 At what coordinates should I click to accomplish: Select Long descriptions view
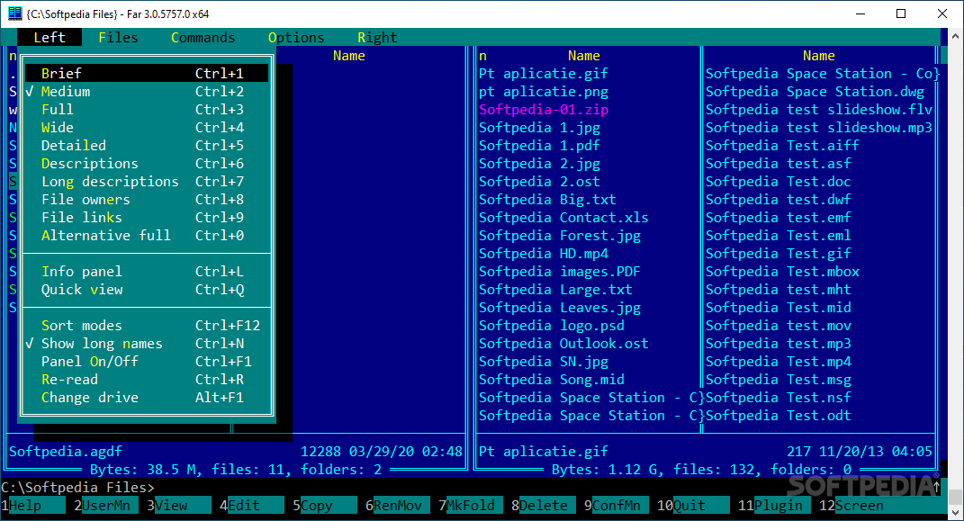coord(147,181)
